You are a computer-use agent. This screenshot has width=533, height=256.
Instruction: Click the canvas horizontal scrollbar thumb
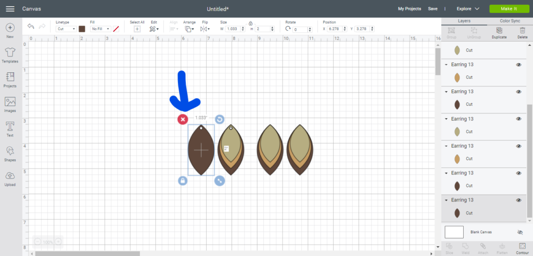[87, 253]
